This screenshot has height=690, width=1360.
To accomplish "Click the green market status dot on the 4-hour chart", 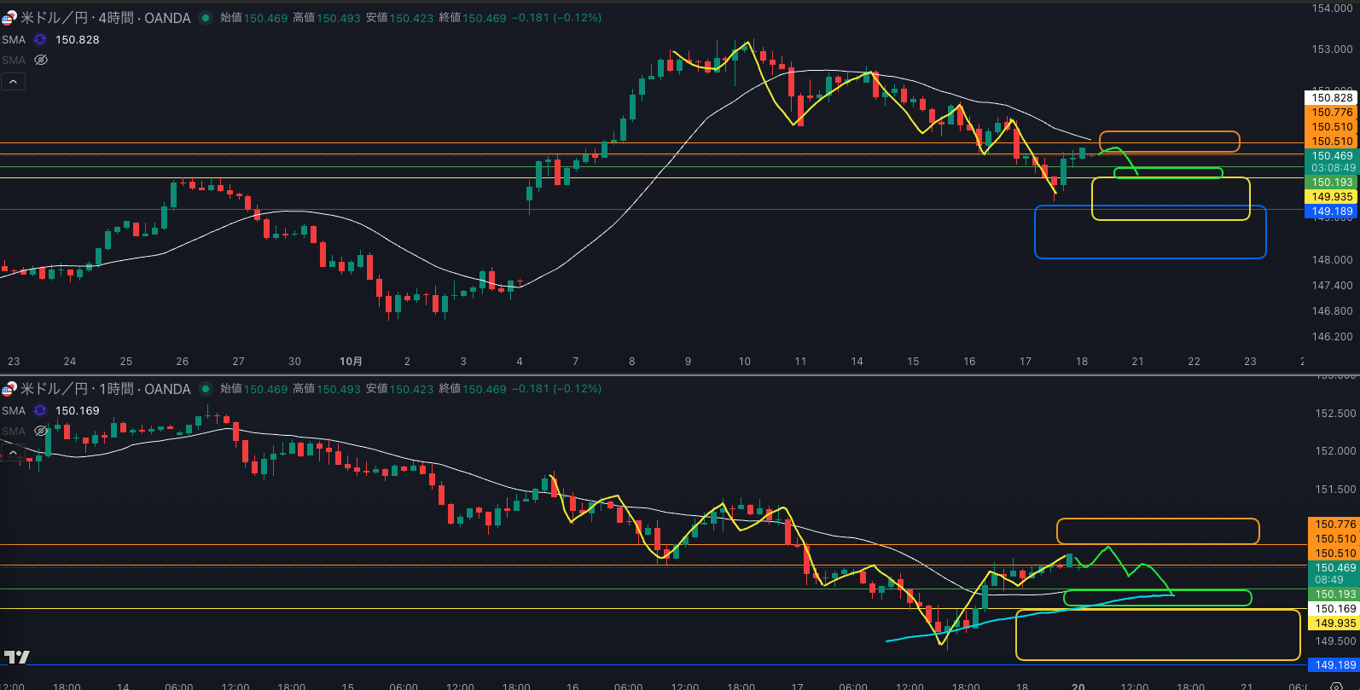I will [x=206, y=18].
